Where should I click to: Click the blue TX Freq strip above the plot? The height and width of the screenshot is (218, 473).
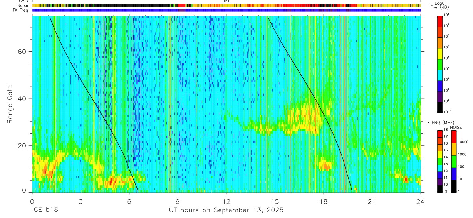click(x=226, y=10)
